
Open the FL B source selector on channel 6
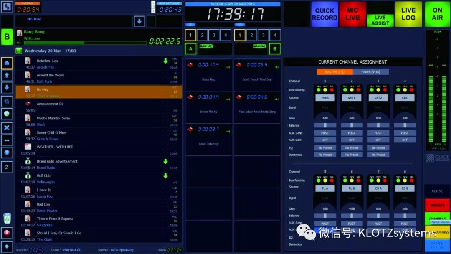coord(352,188)
